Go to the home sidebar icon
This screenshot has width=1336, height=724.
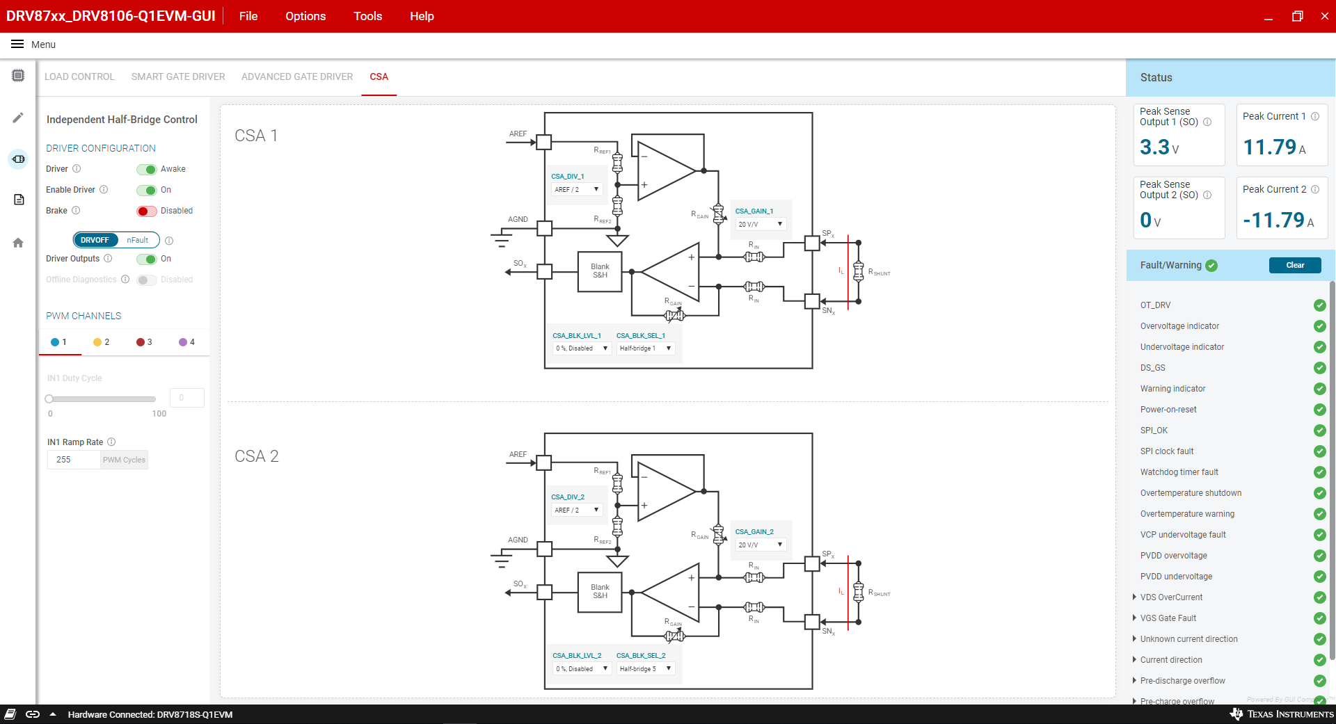pyautogui.click(x=18, y=243)
